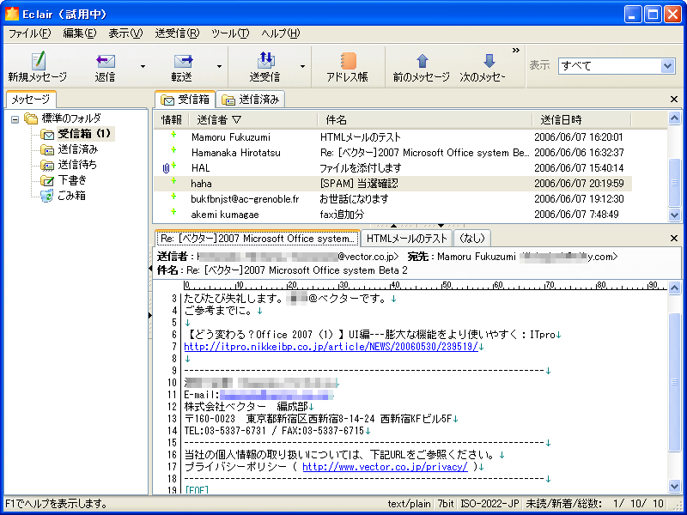Open the 送受信(R) menu
Viewport: 687px width, 515px height.
(177, 33)
